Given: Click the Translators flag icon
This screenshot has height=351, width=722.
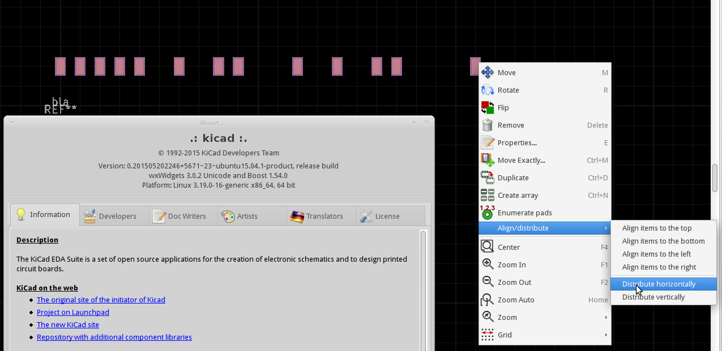Looking at the screenshot, I should point(297,216).
